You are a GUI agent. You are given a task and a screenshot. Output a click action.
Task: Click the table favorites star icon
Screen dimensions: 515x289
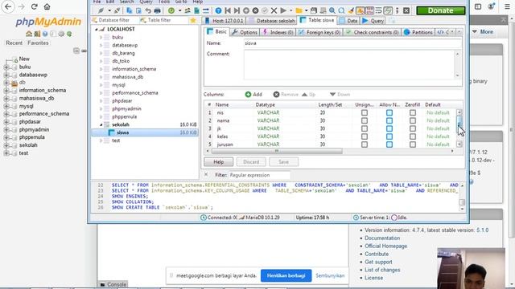point(193,20)
